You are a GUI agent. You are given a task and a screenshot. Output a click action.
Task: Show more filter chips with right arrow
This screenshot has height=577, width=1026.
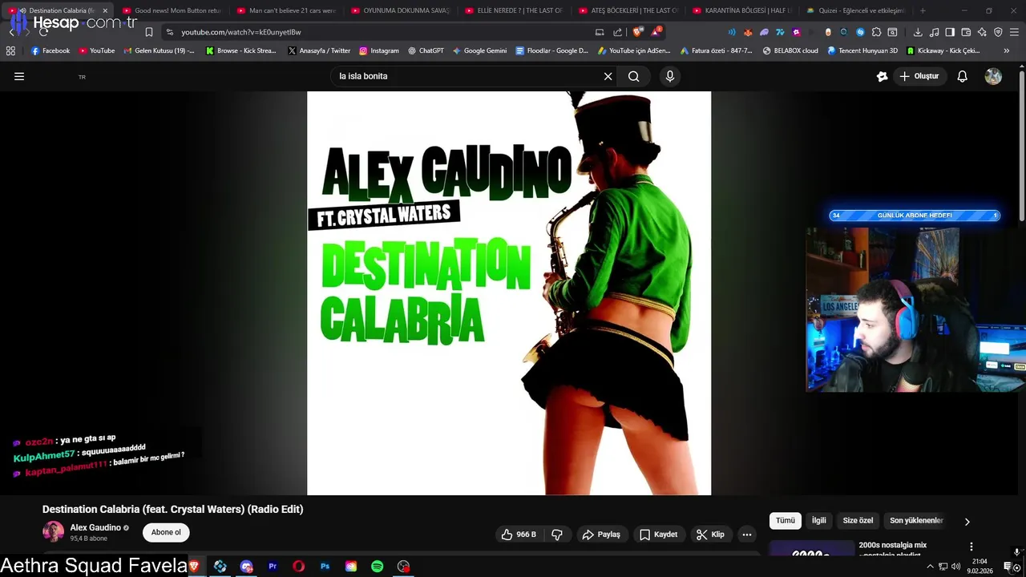click(967, 521)
